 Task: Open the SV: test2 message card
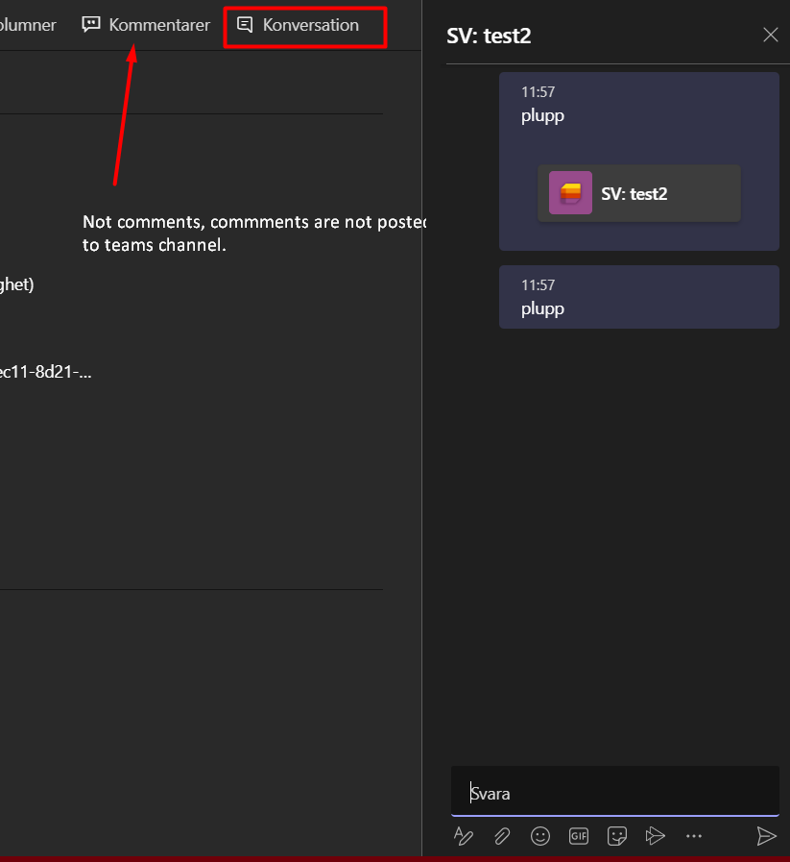tap(638, 192)
